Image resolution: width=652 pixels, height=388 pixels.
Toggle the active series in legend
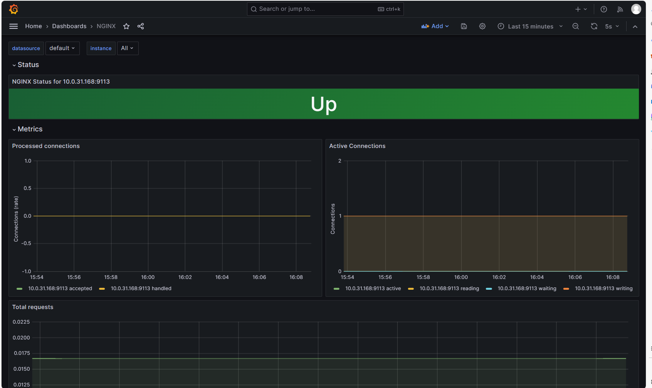tap(373, 289)
